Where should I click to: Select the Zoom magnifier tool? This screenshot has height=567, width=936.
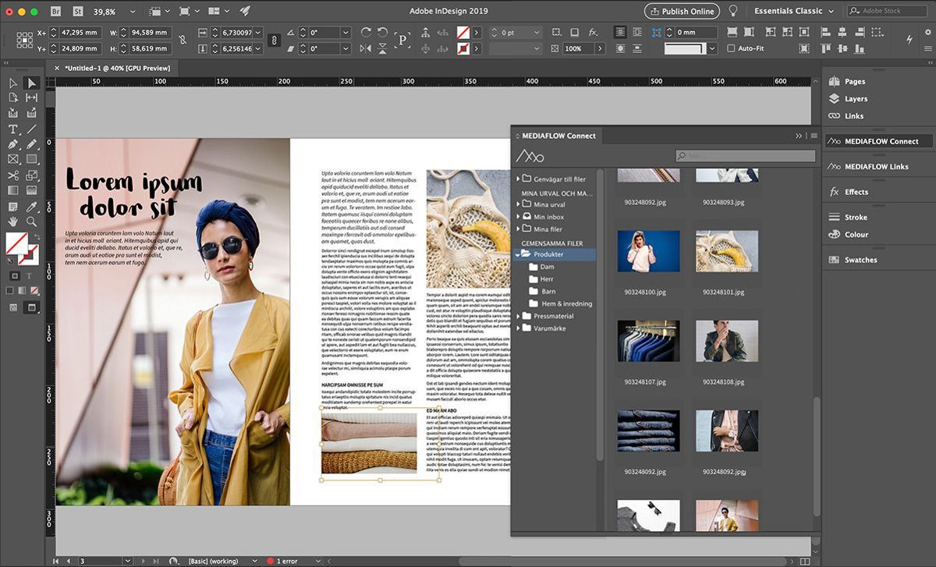click(x=32, y=222)
